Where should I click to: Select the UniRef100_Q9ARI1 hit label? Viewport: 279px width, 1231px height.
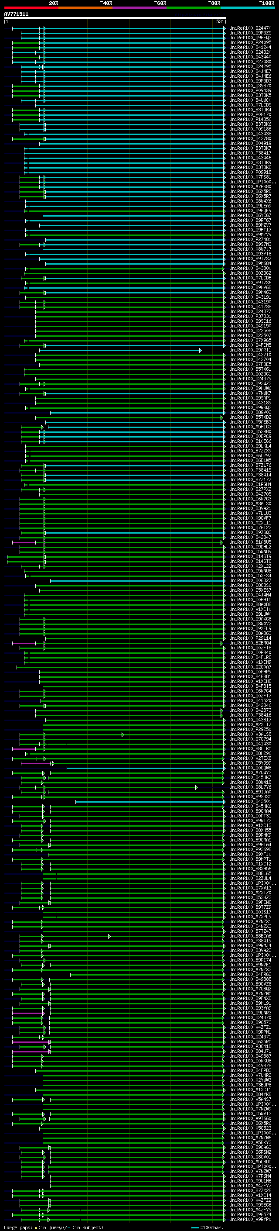coord(250,350)
